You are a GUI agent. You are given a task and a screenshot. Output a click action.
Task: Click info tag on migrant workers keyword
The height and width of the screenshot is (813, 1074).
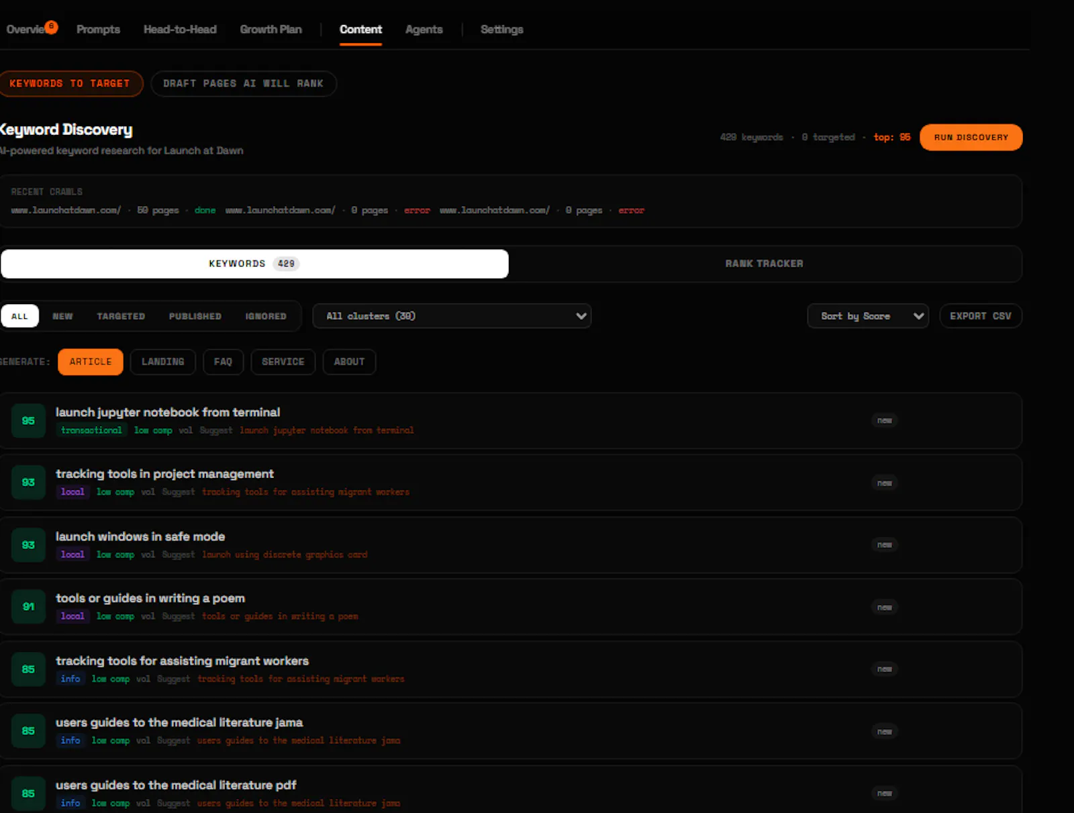pyautogui.click(x=70, y=679)
